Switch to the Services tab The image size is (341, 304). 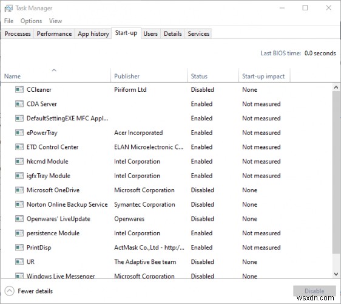[198, 34]
